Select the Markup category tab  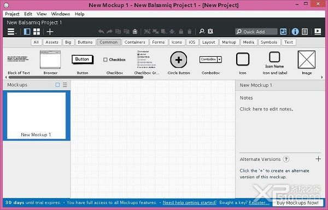(x=229, y=42)
